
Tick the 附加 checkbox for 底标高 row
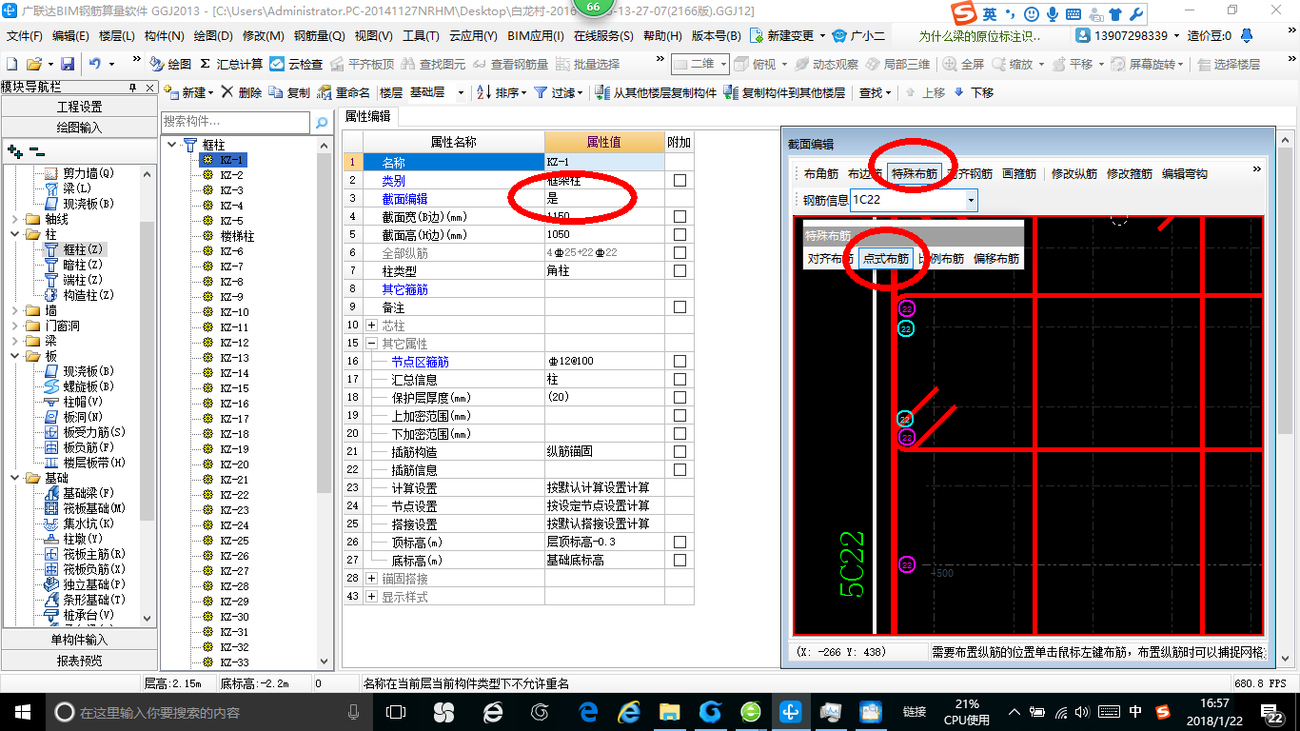click(x=680, y=561)
